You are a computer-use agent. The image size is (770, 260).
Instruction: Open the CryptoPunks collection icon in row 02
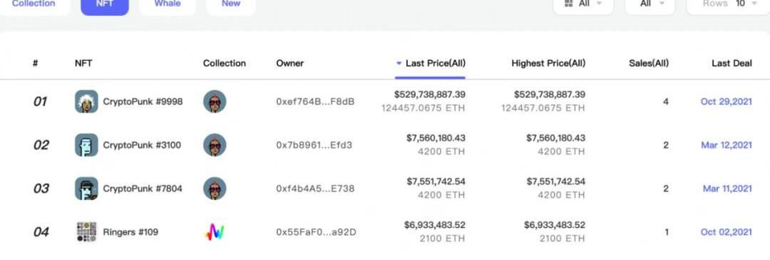pyautogui.click(x=215, y=145)
